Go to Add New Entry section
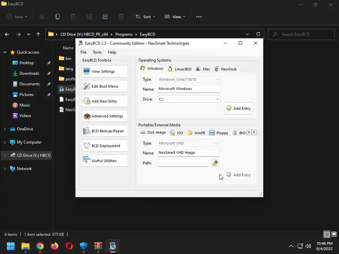339x254 pixels. [105, 101]
